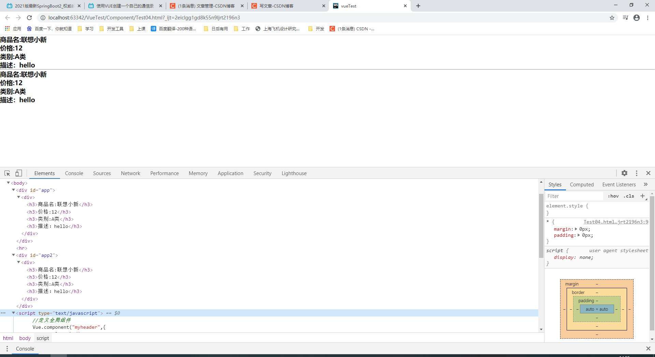
Task: Activate the inspect element picker icon
Action: (x=7, y=173)
